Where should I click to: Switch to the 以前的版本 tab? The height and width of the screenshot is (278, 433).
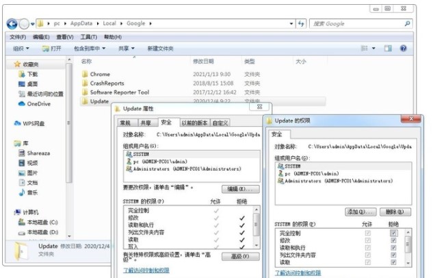tap(195, 123)
